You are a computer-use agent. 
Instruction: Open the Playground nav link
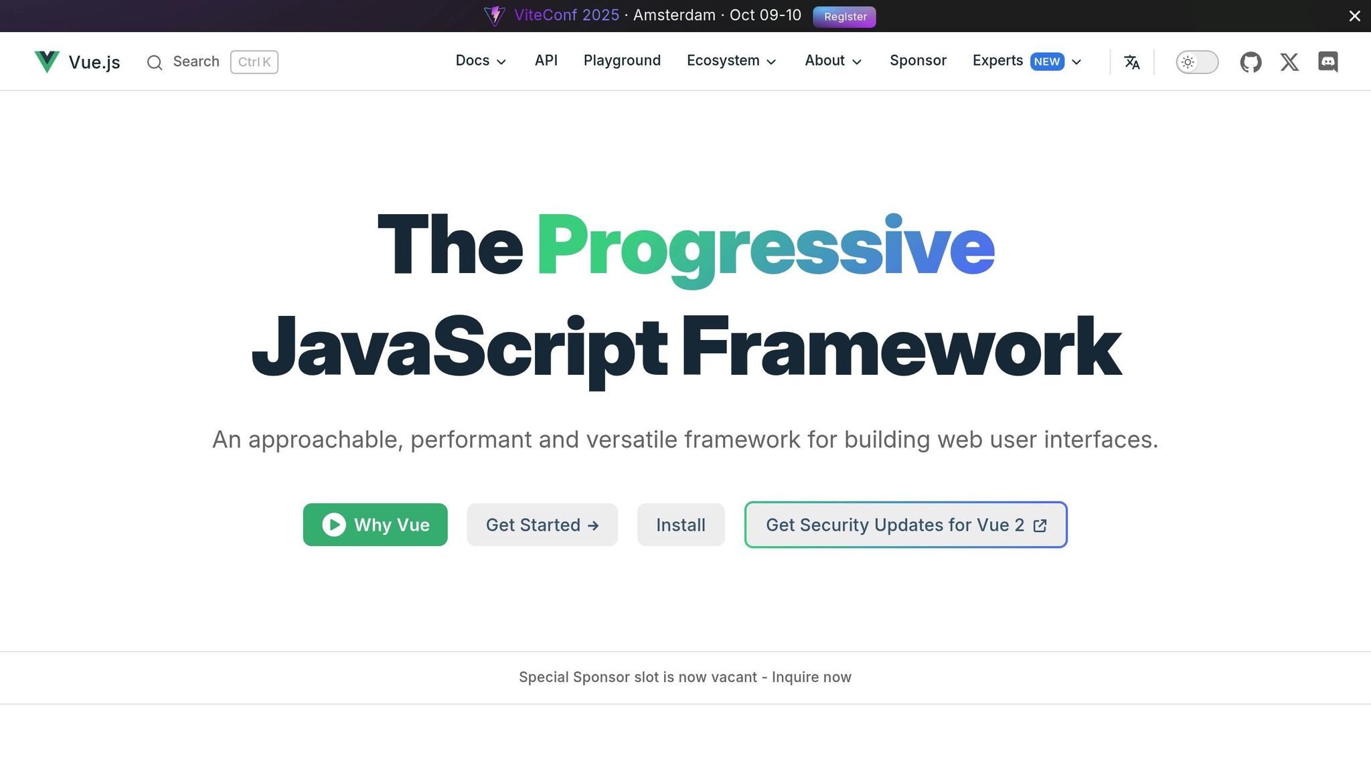(622, 61)
